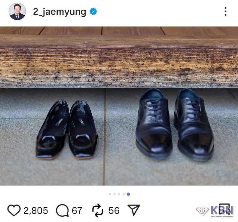Share the post with the paper plane icon

pyautogui.click(x=134, y=210)
